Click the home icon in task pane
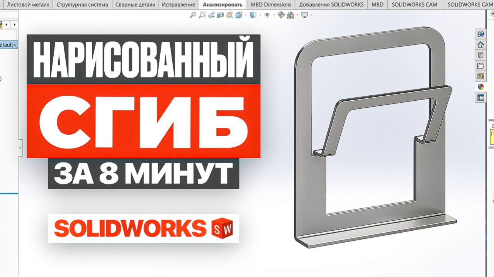This screenshot has height=277, width=494. point(480,44)
